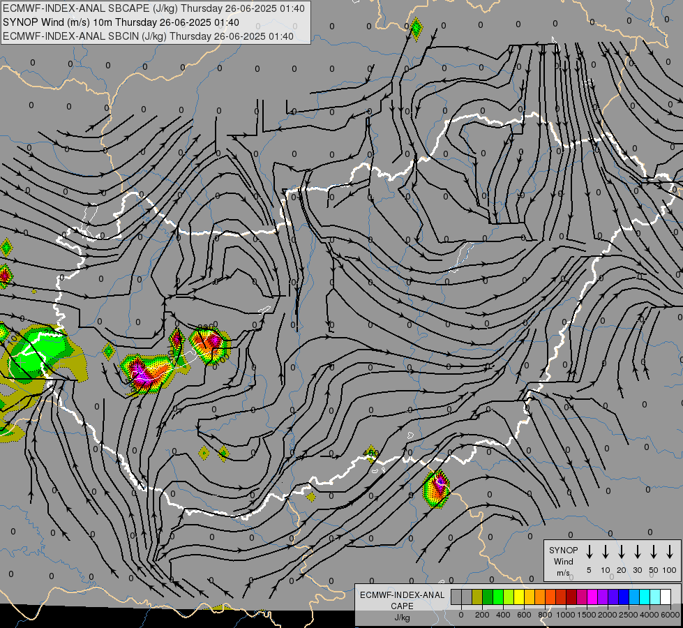
Task: Click the 100 m/s wind arrow in legend
Action: point(670,552)
